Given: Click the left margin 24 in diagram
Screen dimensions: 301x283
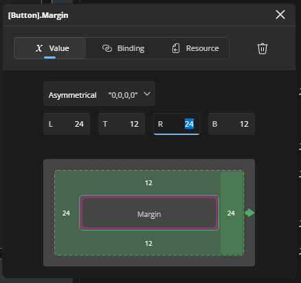Looking at the screenshot, I should click(x=66, y=213).
